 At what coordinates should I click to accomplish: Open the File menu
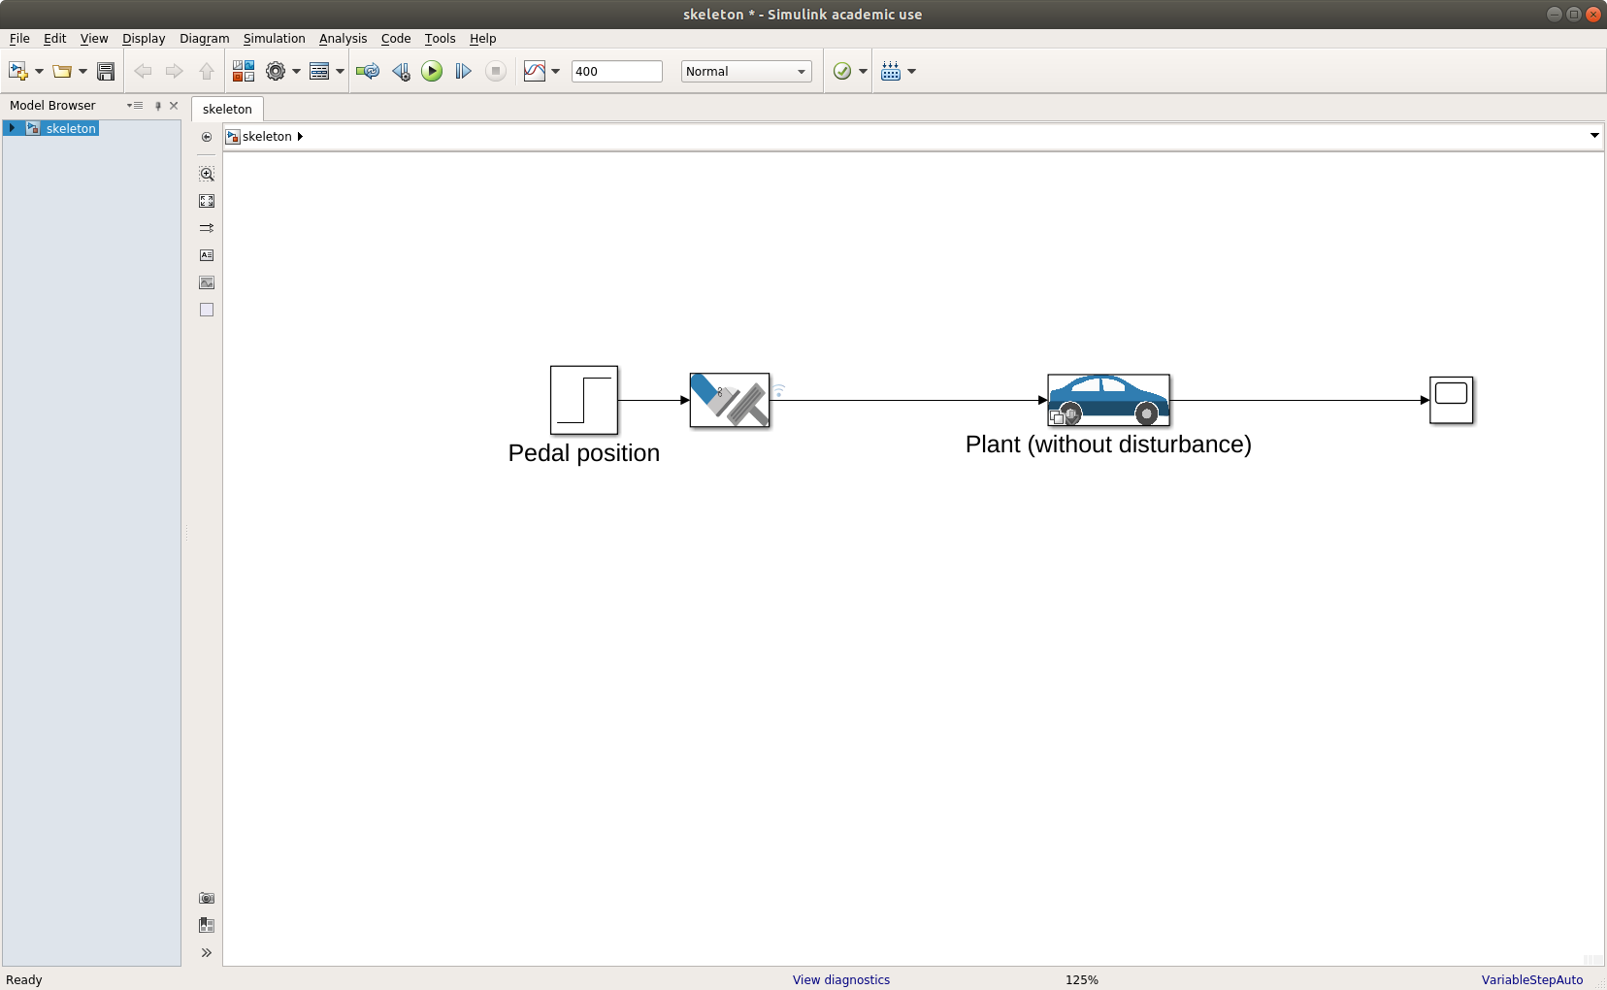tap(19, 39)
